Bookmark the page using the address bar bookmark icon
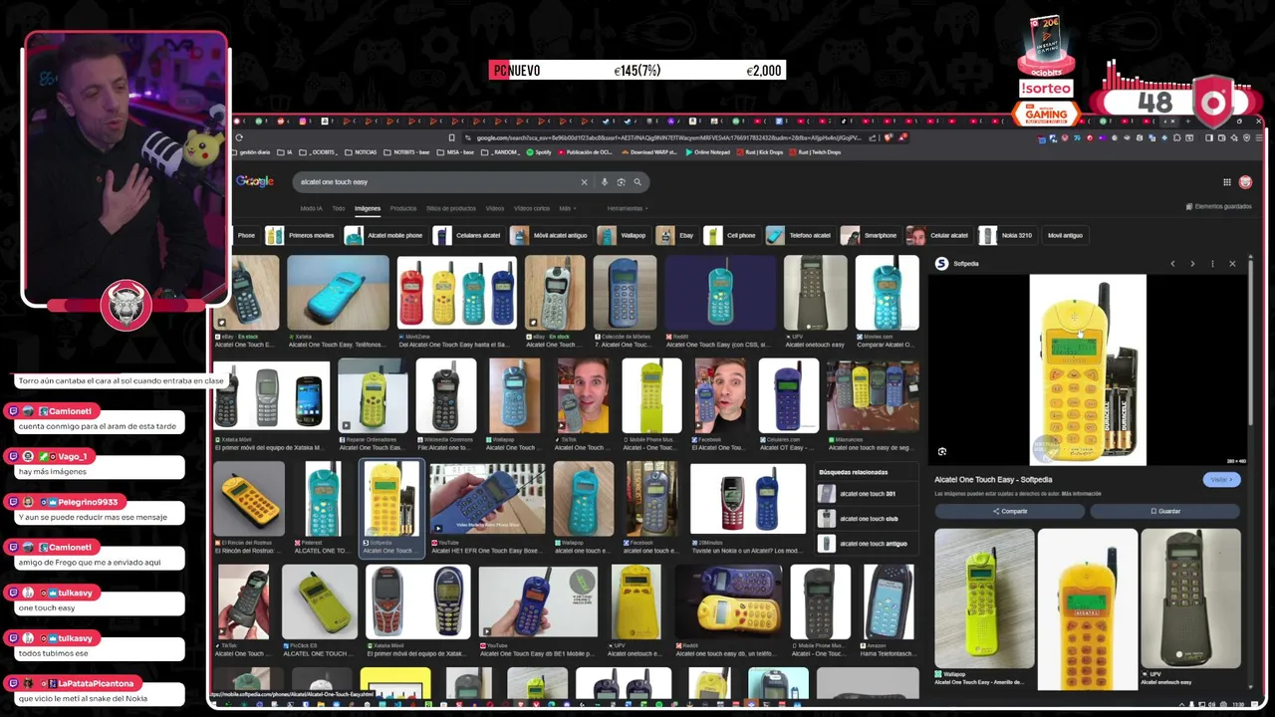Screen dimensions: 1275x717 451,137
